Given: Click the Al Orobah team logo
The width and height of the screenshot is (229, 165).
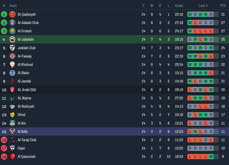Looking at the screenshot, I should pos(12,31).
